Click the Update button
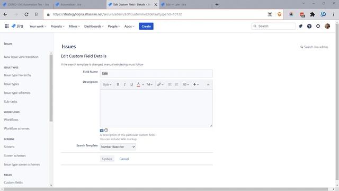Viewport: 339px width, 191px height. 107,159
